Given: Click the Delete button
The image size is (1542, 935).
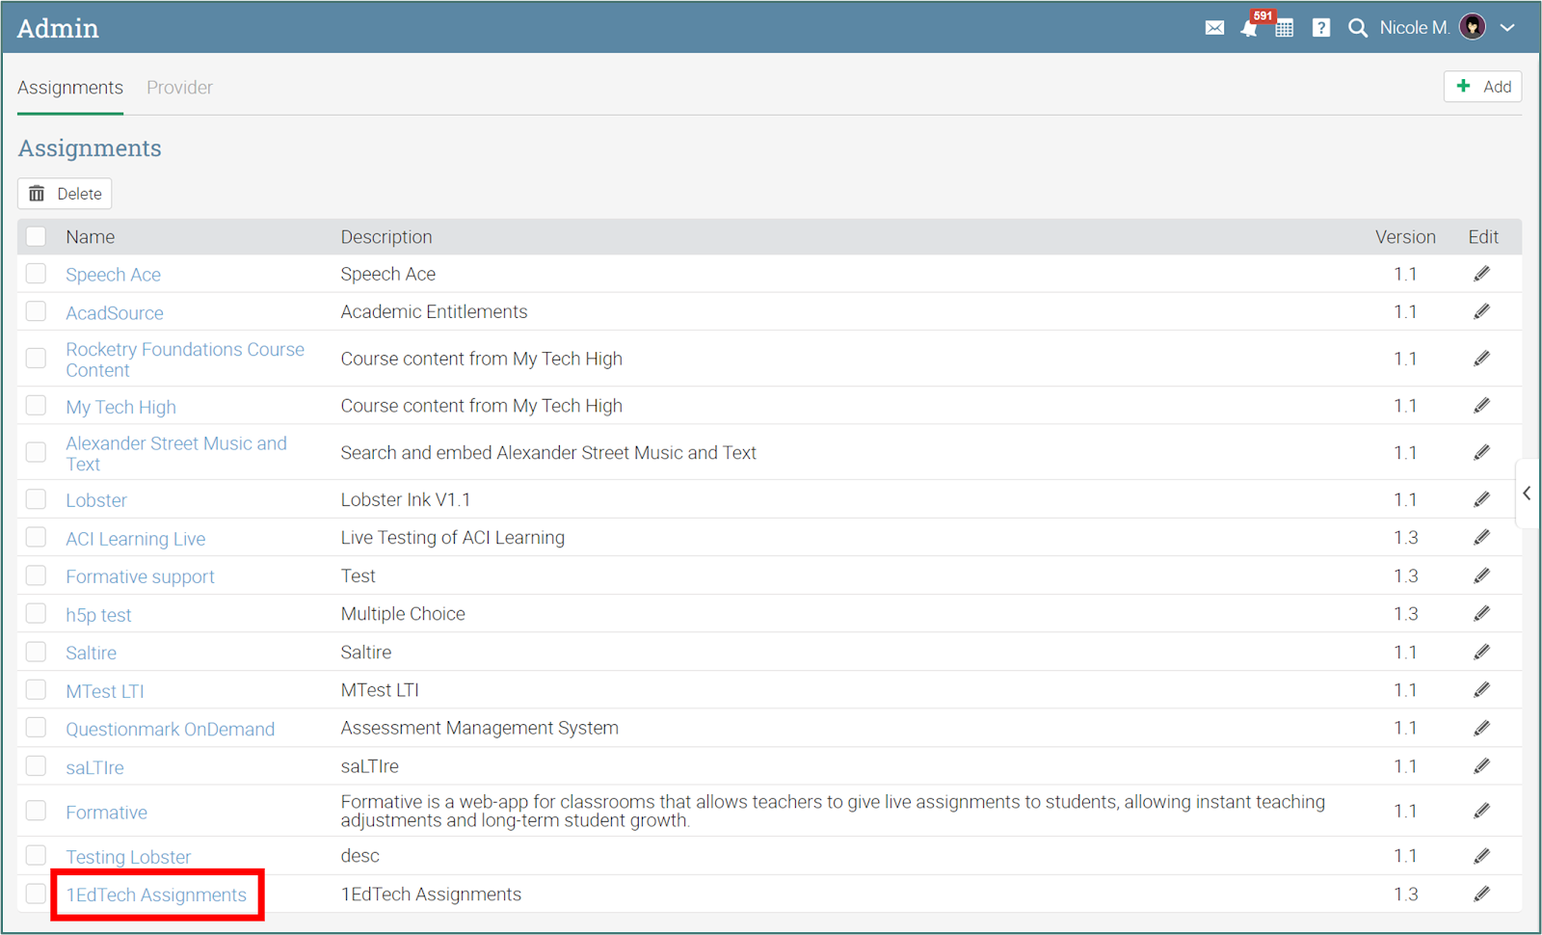Looking at the screenshot, I should point(65,194).
